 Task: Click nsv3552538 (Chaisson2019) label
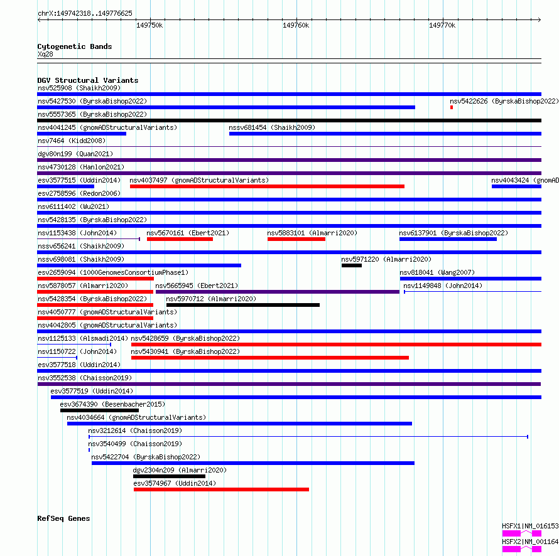coord(85,378)
